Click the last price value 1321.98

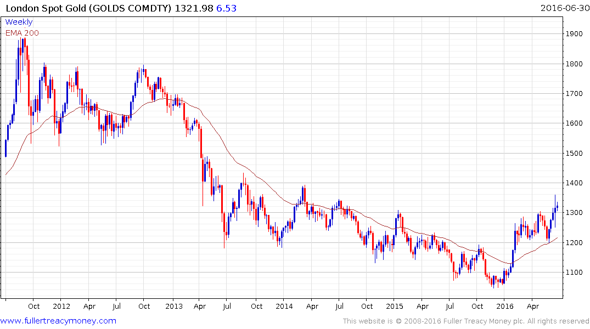click(194, 8)
